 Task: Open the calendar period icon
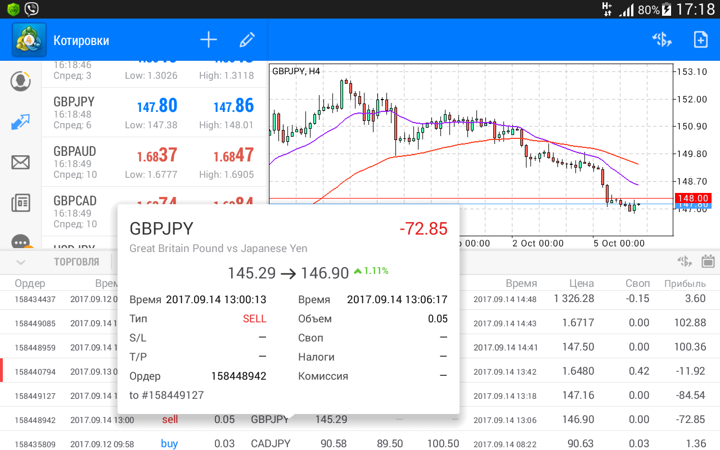(708, 261)
